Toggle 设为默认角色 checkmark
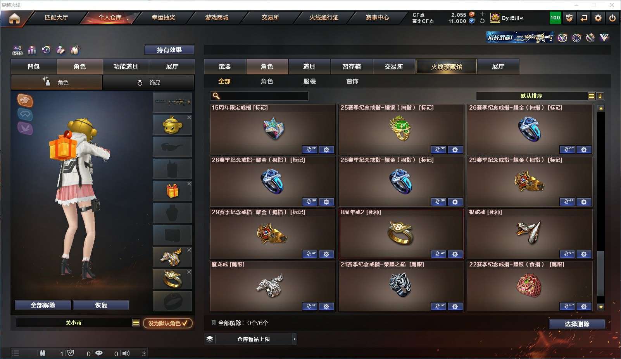Viewport: 621px width, 359px height. [168, 323]
